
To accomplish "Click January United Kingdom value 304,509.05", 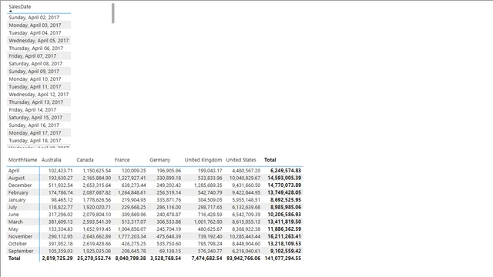I will coord(210,200).
